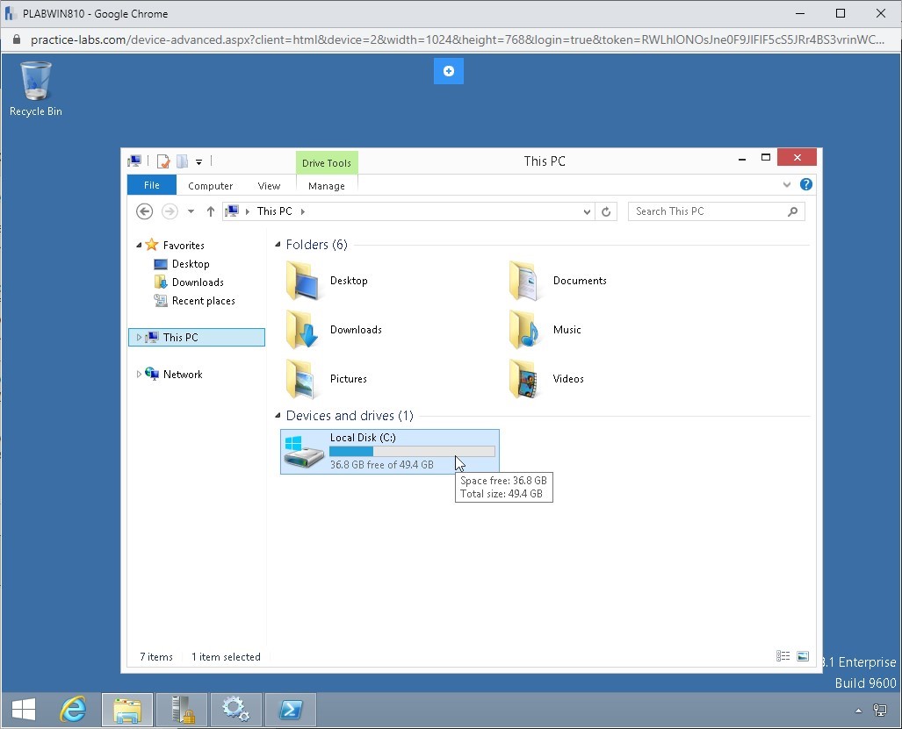The image size is (902, 729).
Task: Select Network in the navigation pane
Action: coord(183,374)
